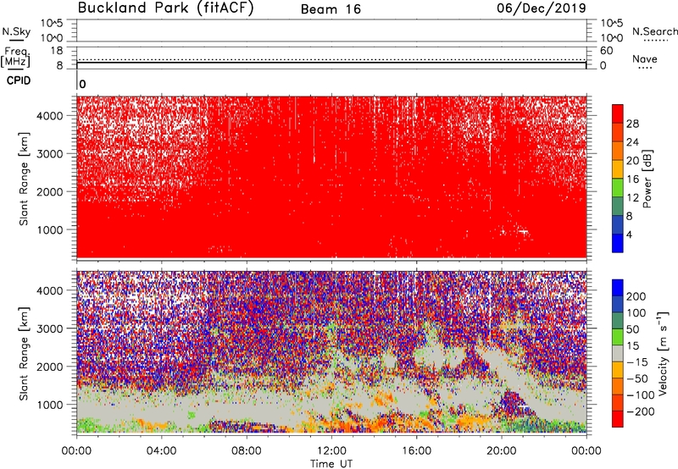The height and width of the screenshot is (469, 678).
Task: Click the -15 label on velocity colorbar
Action: click(x=637, y=362)
